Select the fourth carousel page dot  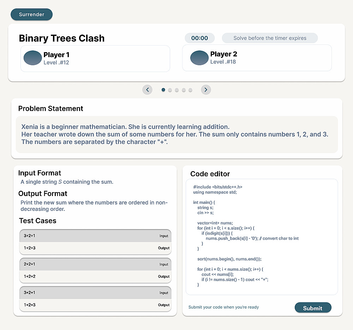tap(184, 90)
